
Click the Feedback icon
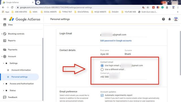click(5, 97)
